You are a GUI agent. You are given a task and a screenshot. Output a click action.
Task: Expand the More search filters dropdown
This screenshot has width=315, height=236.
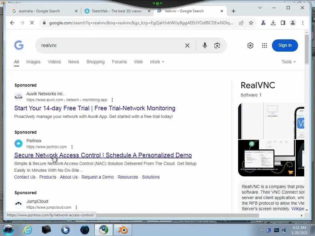click(x=157, y=62)
